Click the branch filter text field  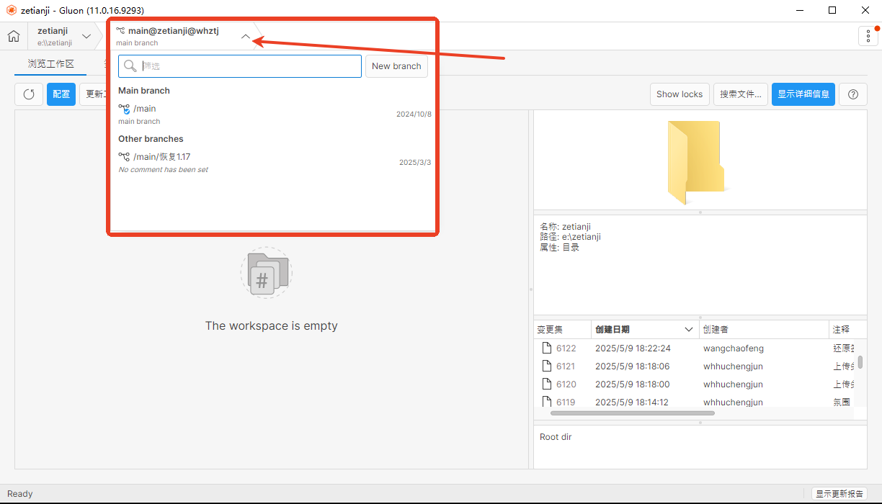pos(249,66)
